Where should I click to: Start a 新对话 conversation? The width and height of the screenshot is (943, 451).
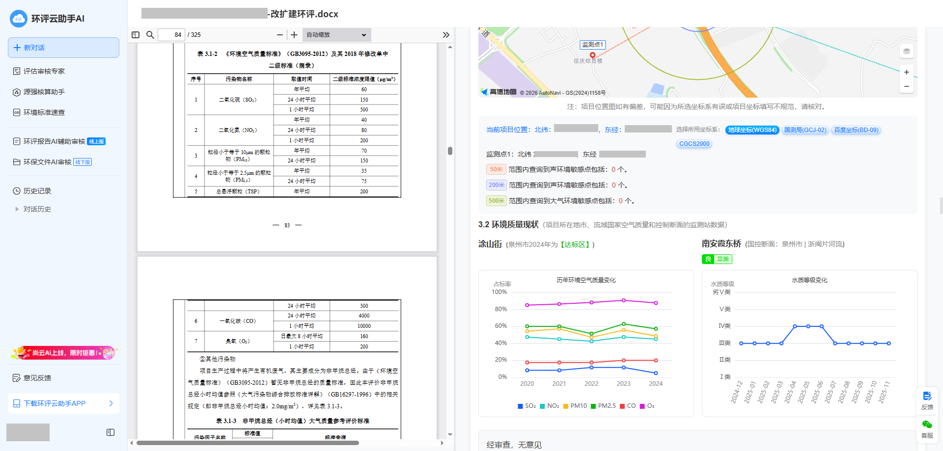[x=63, y=48]
